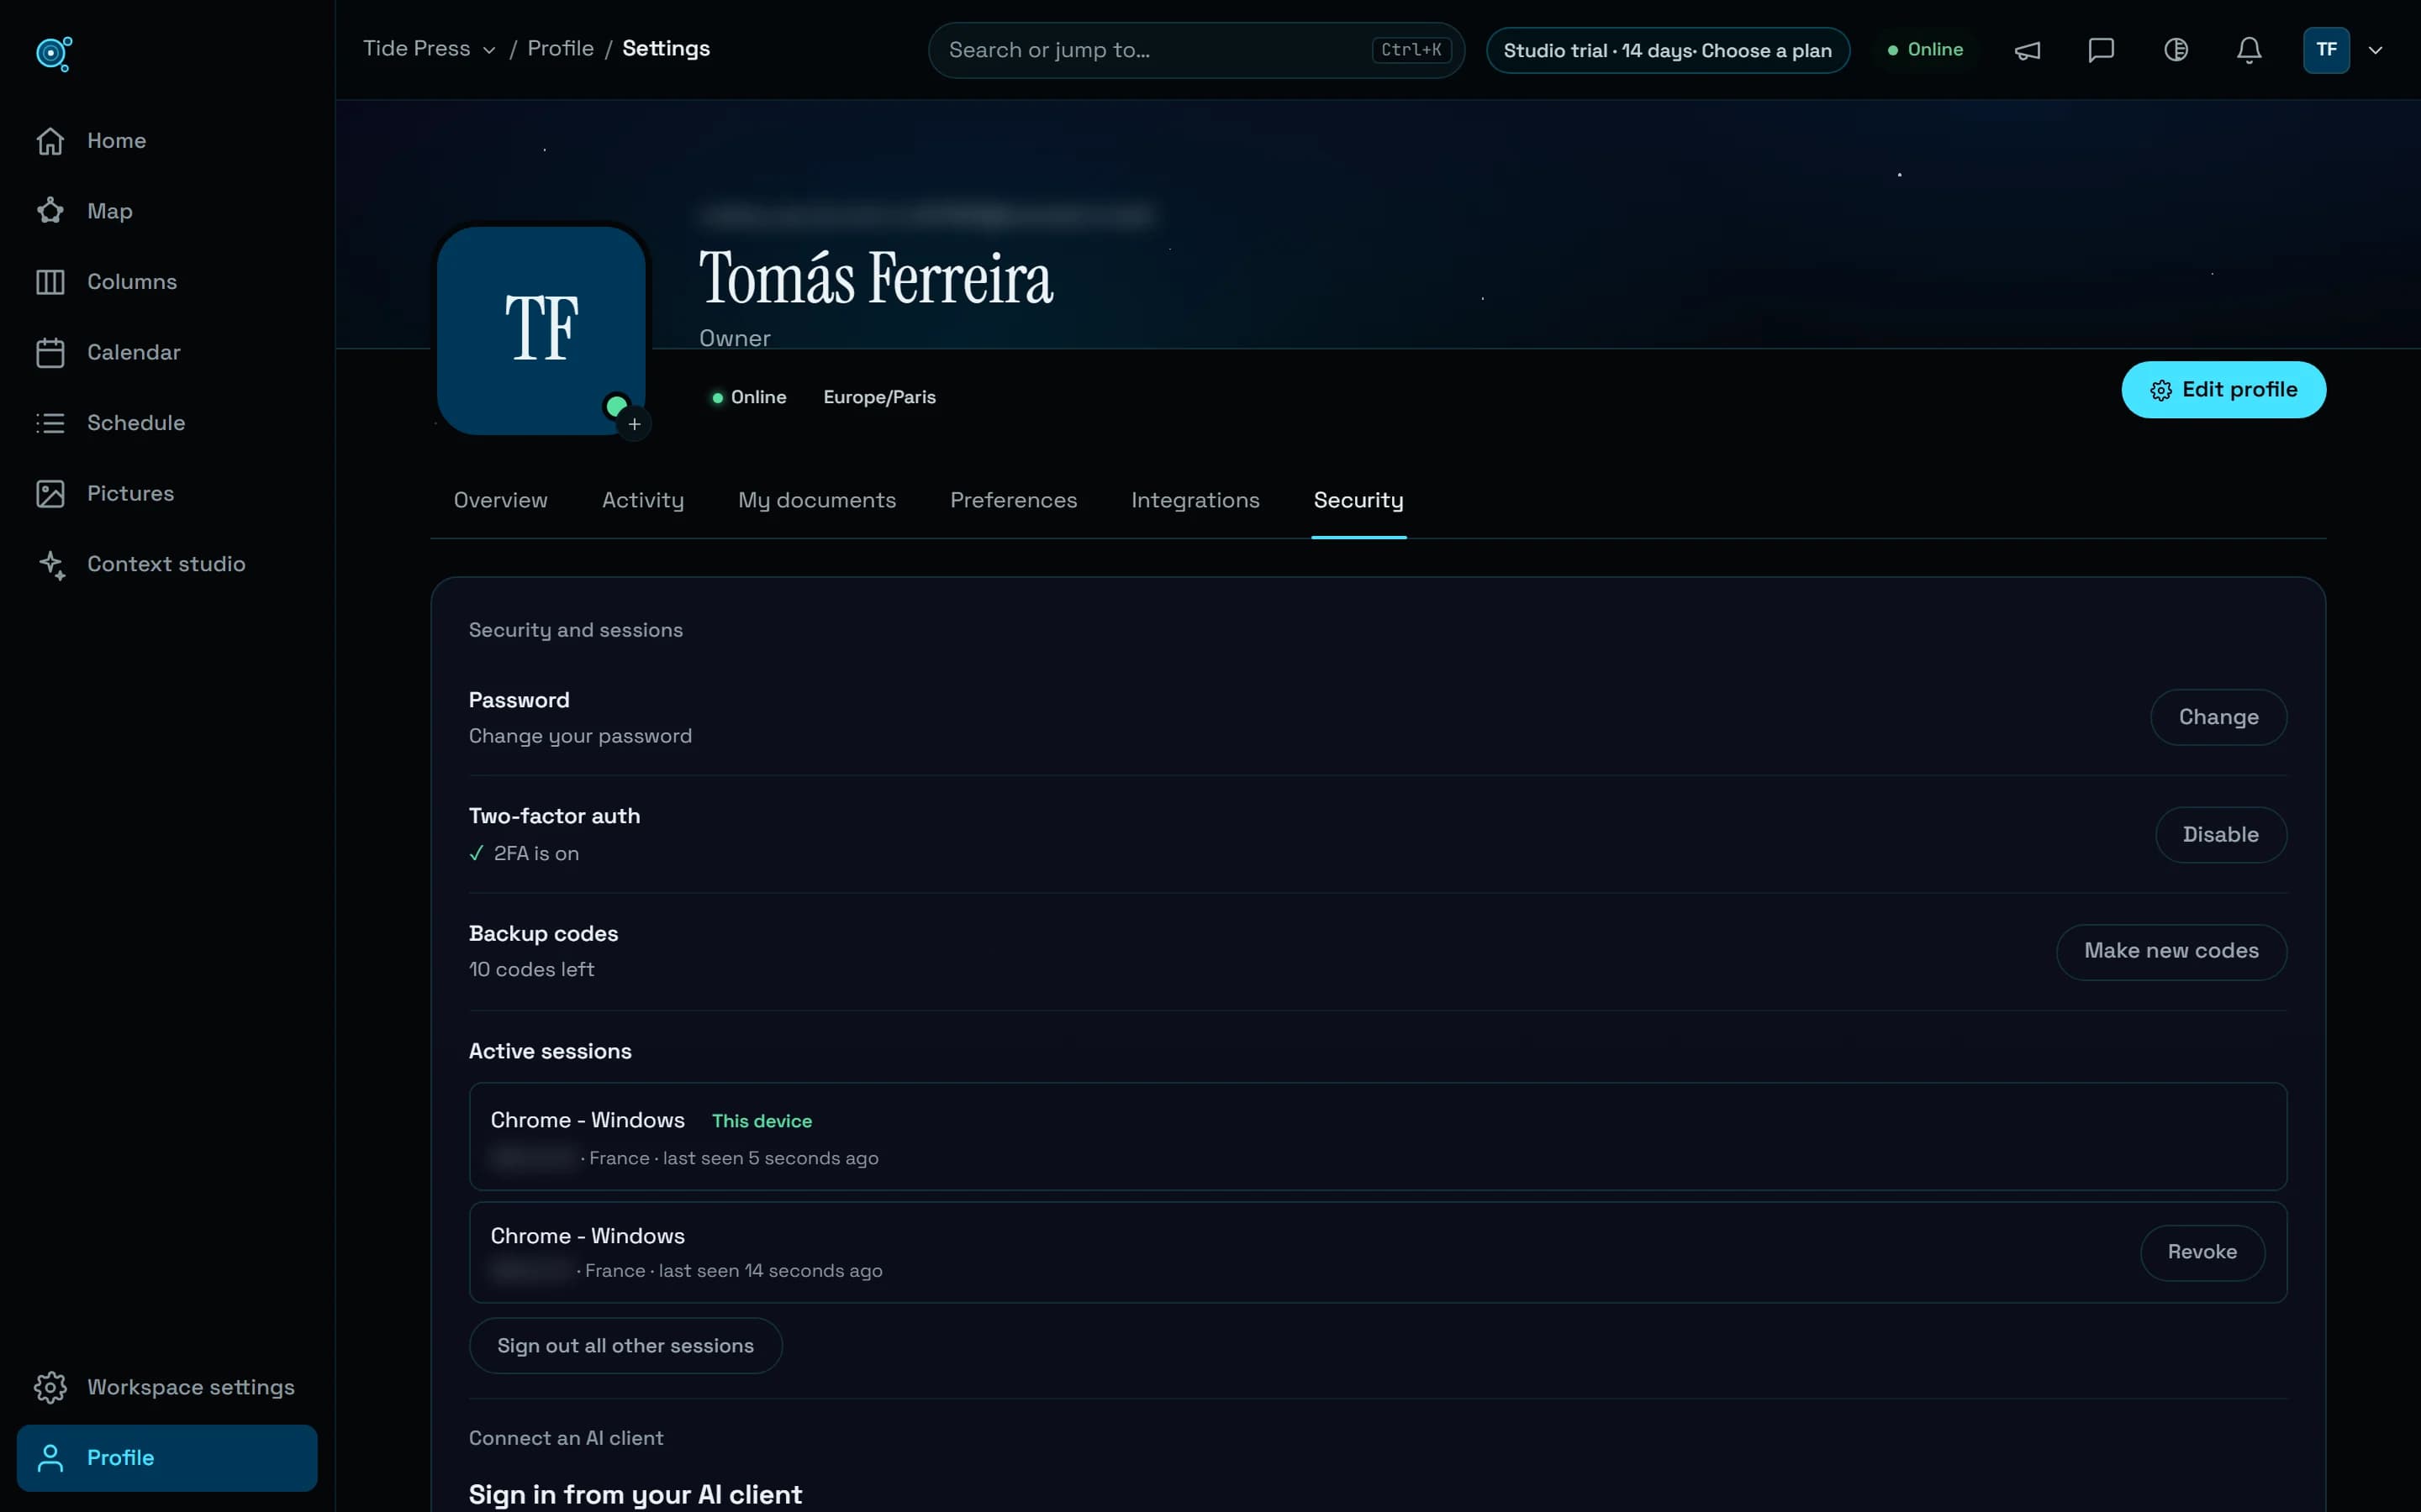The width and height of the screenshot is (2421, 1512).
Task: Go to Columns in sidebar
Action: 166,282
